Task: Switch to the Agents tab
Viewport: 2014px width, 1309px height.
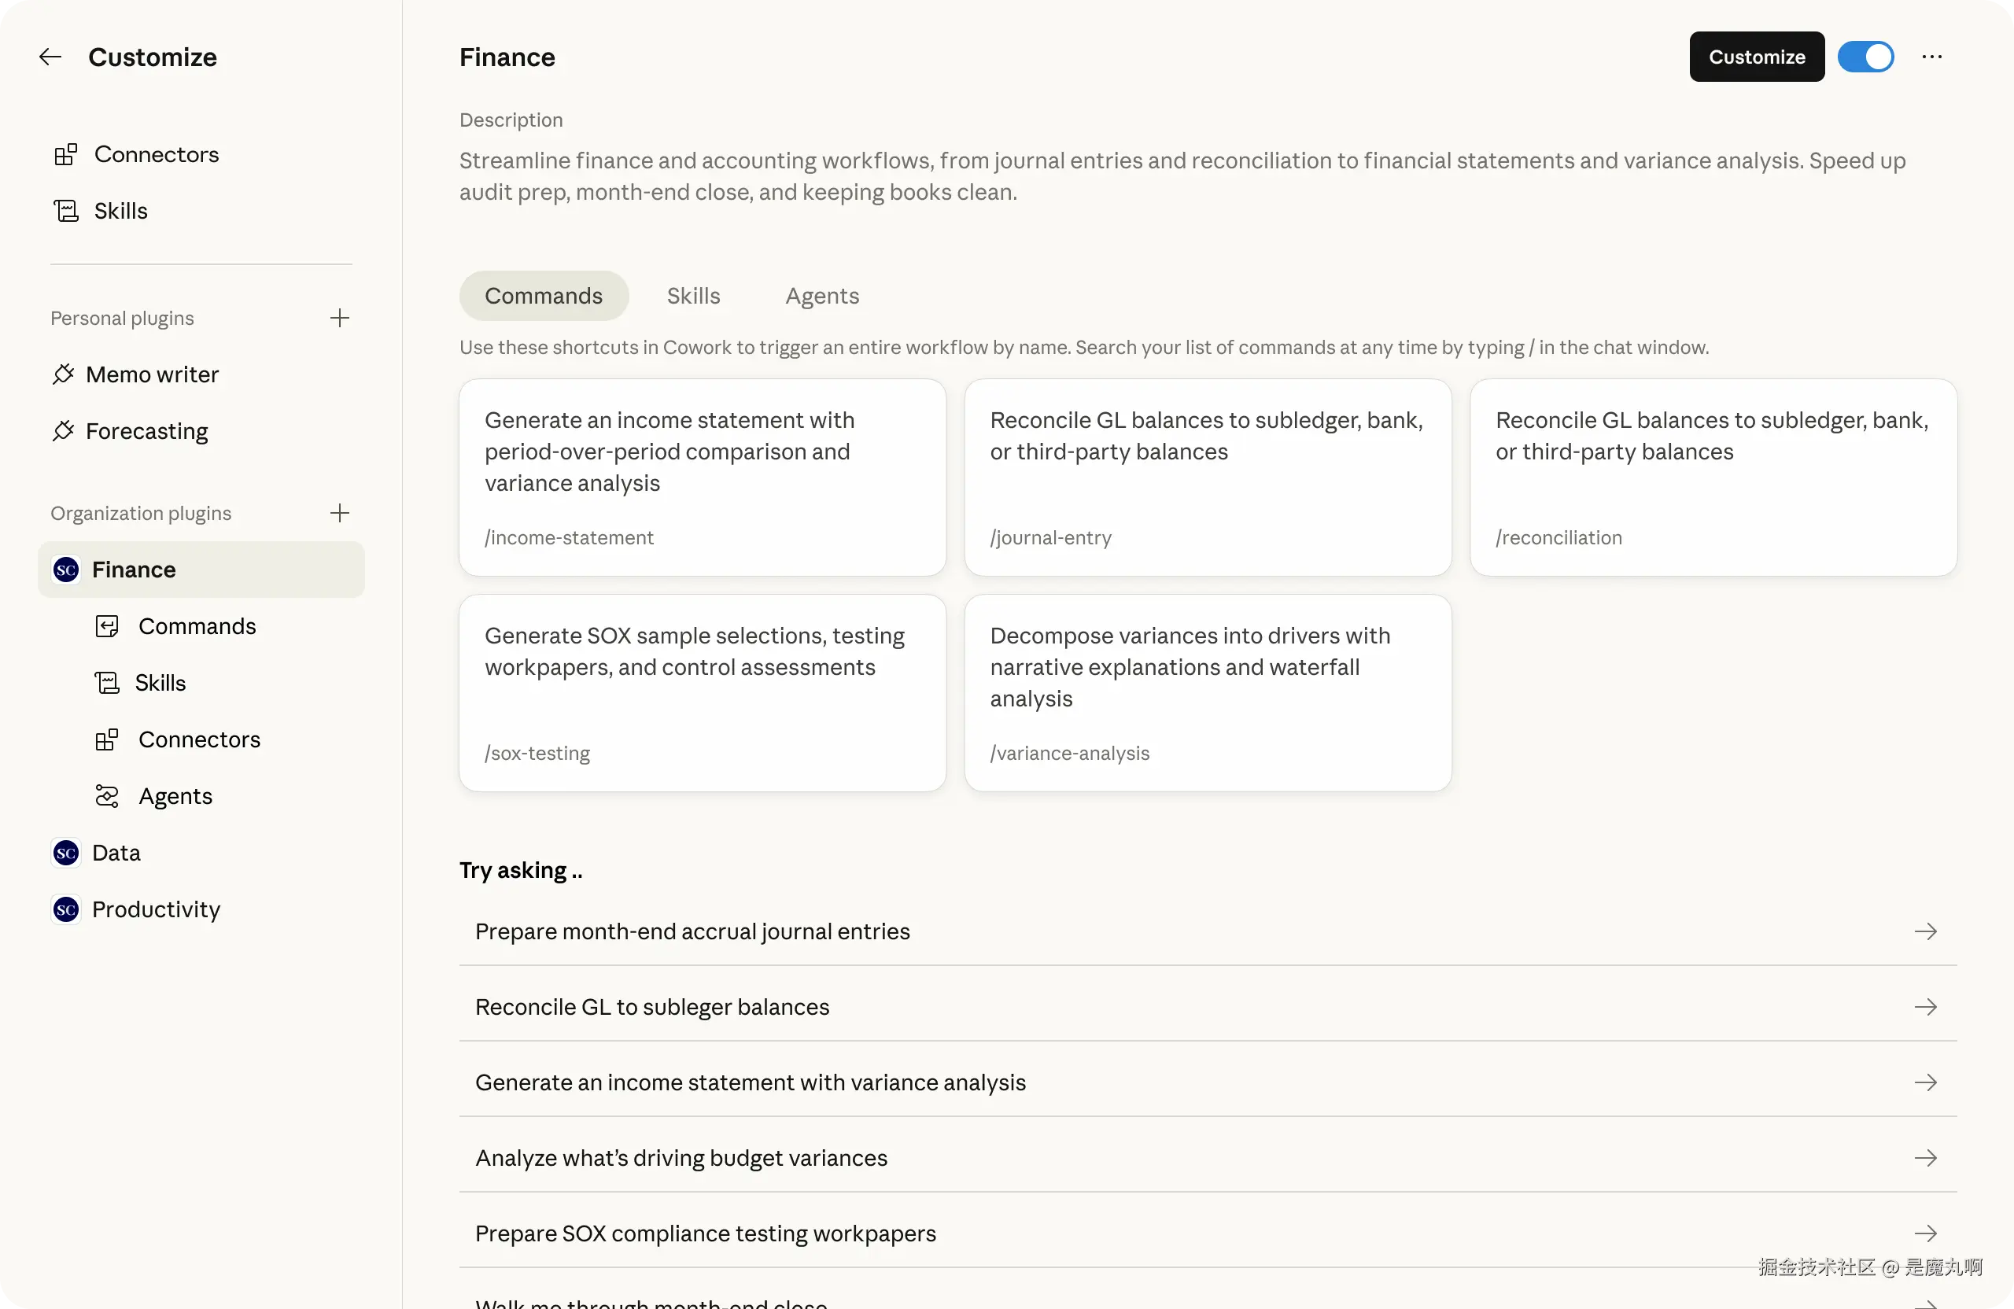Action: tap(821, 296)
